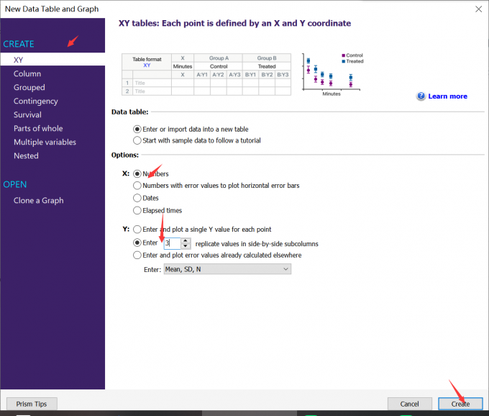Image resolution: width=489 pixels, height=416 pixels.
Task: Select the Dates radio option
Action: [137, 198]
